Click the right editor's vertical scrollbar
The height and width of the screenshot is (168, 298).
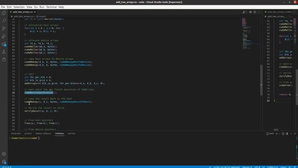[x=297, y=87]
